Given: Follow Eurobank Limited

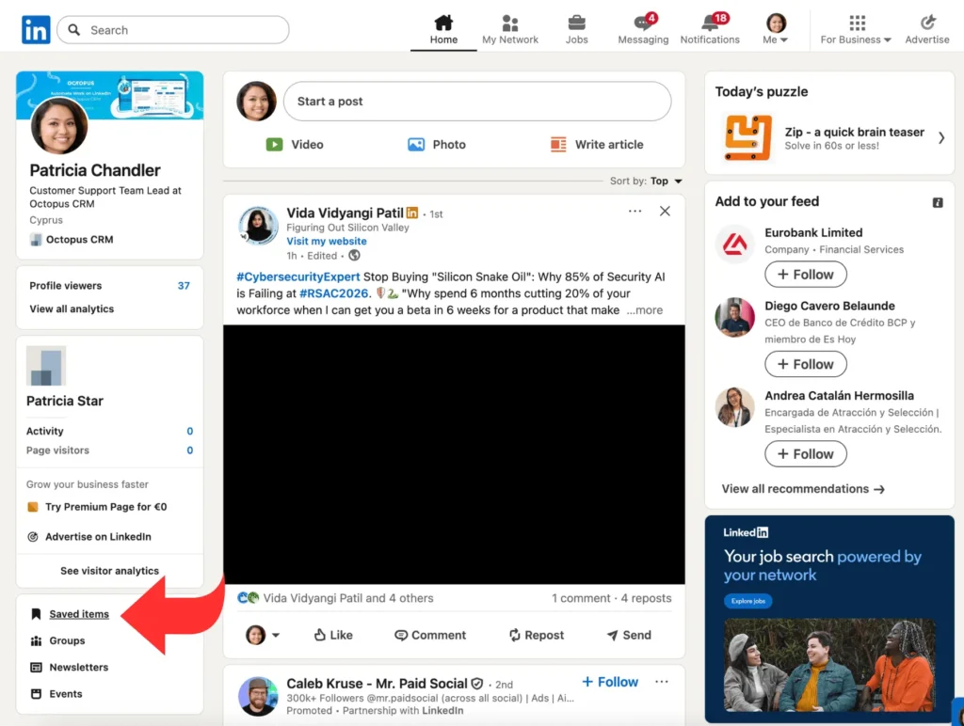Looking at the screenshot, I should 805,275.
